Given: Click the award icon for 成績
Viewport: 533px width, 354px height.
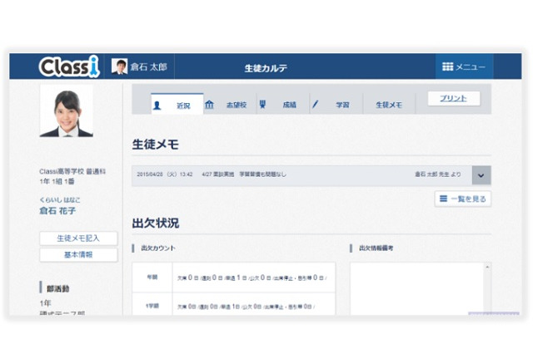Looking at the screenshot, I should click(262, 104).
